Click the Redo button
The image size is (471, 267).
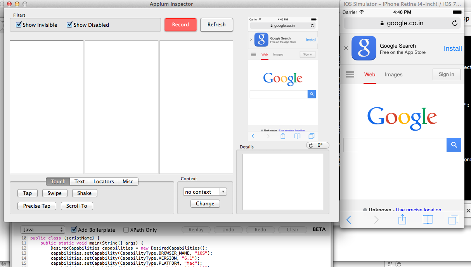260,229
